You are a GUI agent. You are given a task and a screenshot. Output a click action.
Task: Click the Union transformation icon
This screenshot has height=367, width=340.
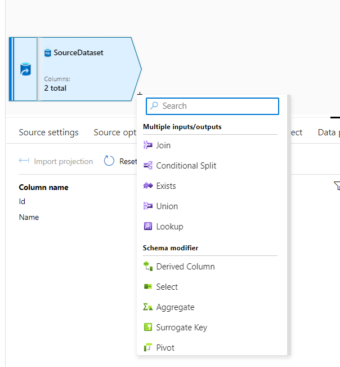pyautogui.click(x=148, y=206)
